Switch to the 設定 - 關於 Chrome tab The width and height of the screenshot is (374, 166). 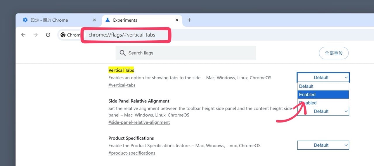(60, 20)
